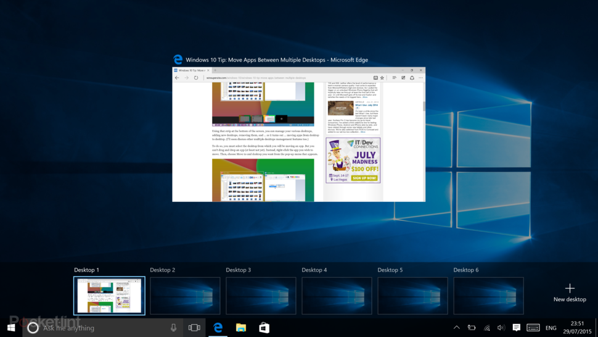Select the Desktop 1 thumbnail
The image size is (598, 337).
(x=109, y=296)
